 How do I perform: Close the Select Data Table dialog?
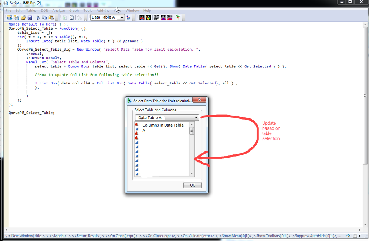click(x=199, y=100)
